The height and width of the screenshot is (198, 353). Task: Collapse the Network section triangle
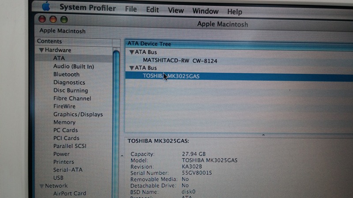(41, 186)
